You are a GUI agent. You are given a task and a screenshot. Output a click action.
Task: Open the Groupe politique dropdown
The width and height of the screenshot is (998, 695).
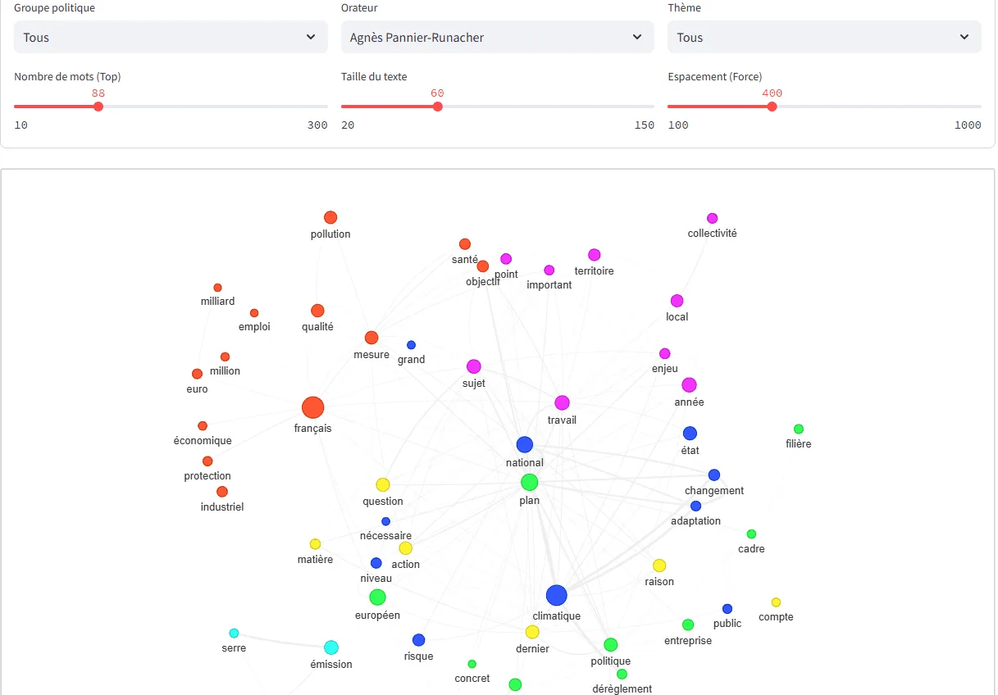pos(170,37)
